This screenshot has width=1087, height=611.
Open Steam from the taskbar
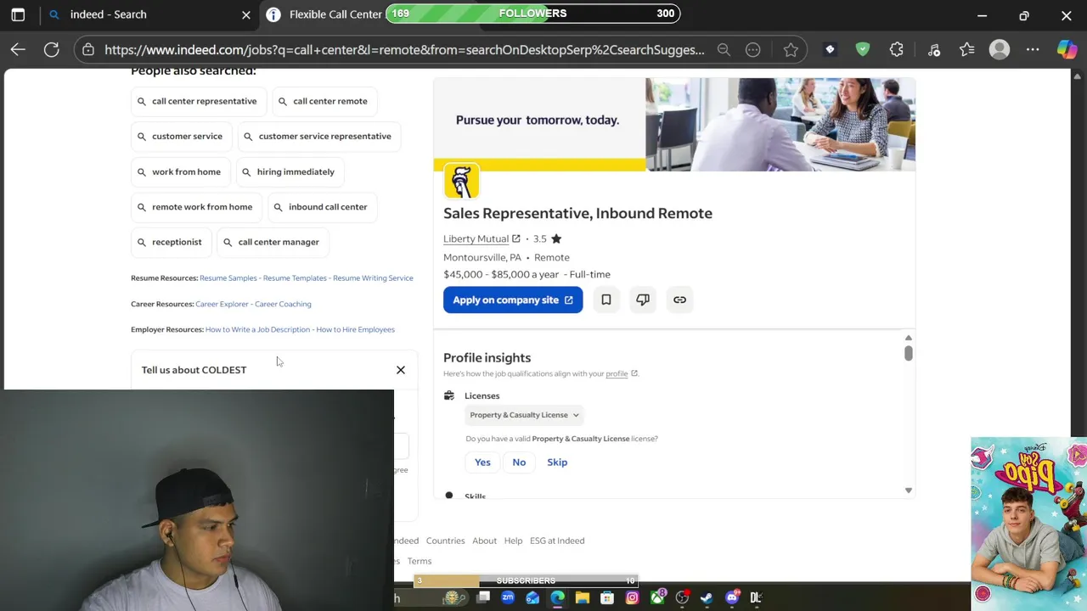[x=707, y=598]
